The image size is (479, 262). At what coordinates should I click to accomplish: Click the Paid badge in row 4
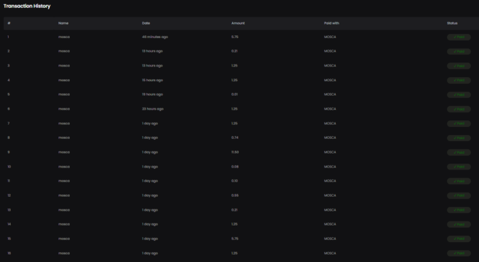458,80
